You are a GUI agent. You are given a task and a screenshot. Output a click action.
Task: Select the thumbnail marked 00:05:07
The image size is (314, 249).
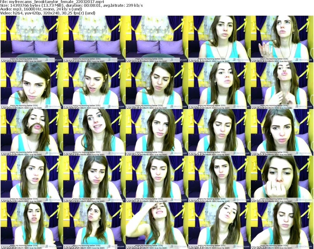pos(94,179)
